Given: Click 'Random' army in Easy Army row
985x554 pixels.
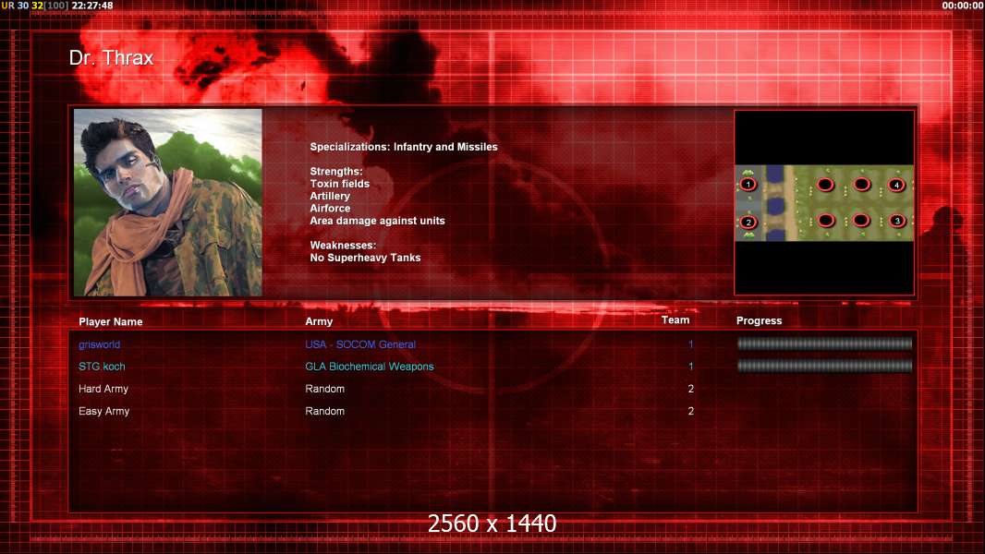Looking at the screenshot, I should [324, 411].
